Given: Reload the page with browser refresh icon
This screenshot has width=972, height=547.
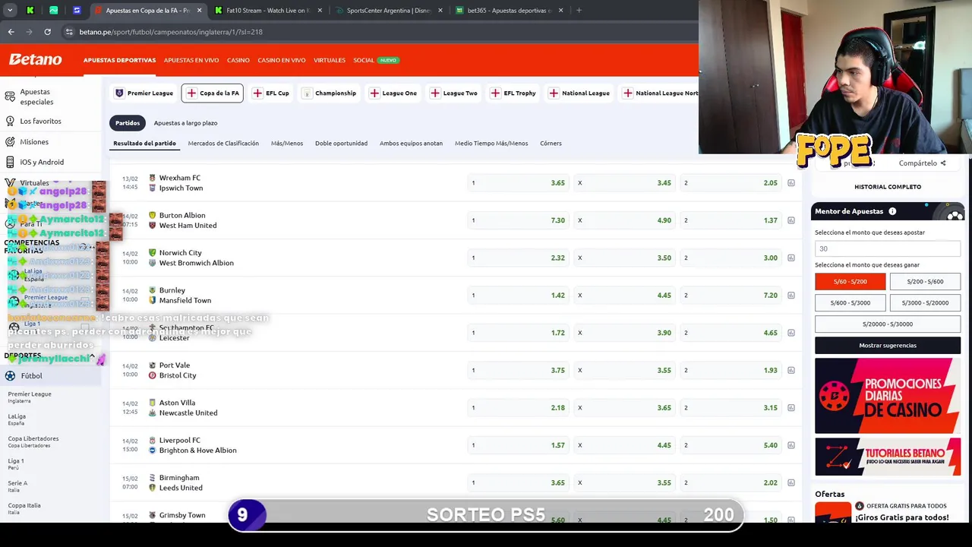Looking at the screenshot, I should [x=47, y=32].
